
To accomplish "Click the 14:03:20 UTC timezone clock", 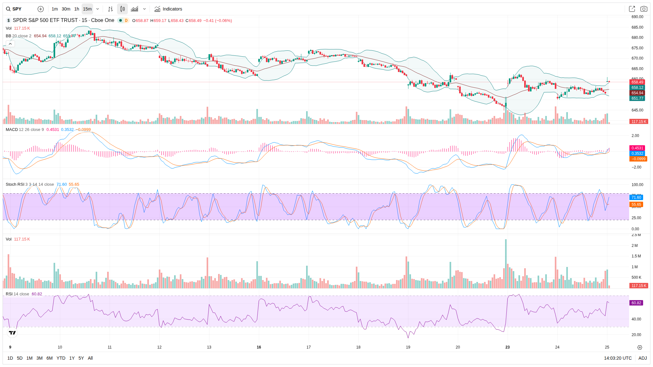I will 618,358.
